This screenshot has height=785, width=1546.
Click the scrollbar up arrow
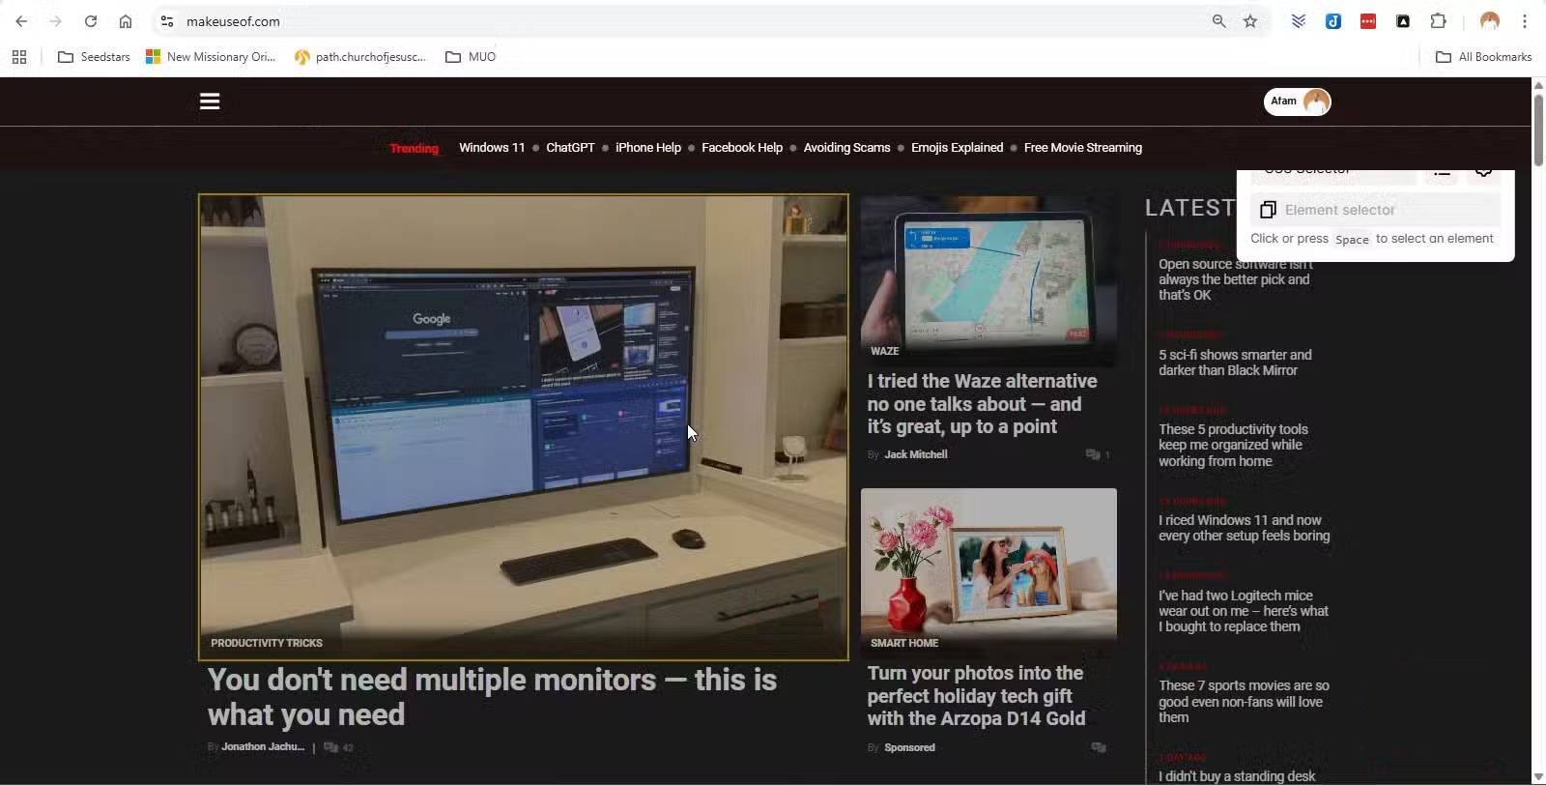[1538, 85]
